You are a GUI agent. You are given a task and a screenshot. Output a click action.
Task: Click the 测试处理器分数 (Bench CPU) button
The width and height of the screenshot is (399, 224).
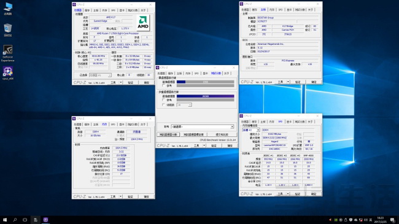click(x=168, y=134)
